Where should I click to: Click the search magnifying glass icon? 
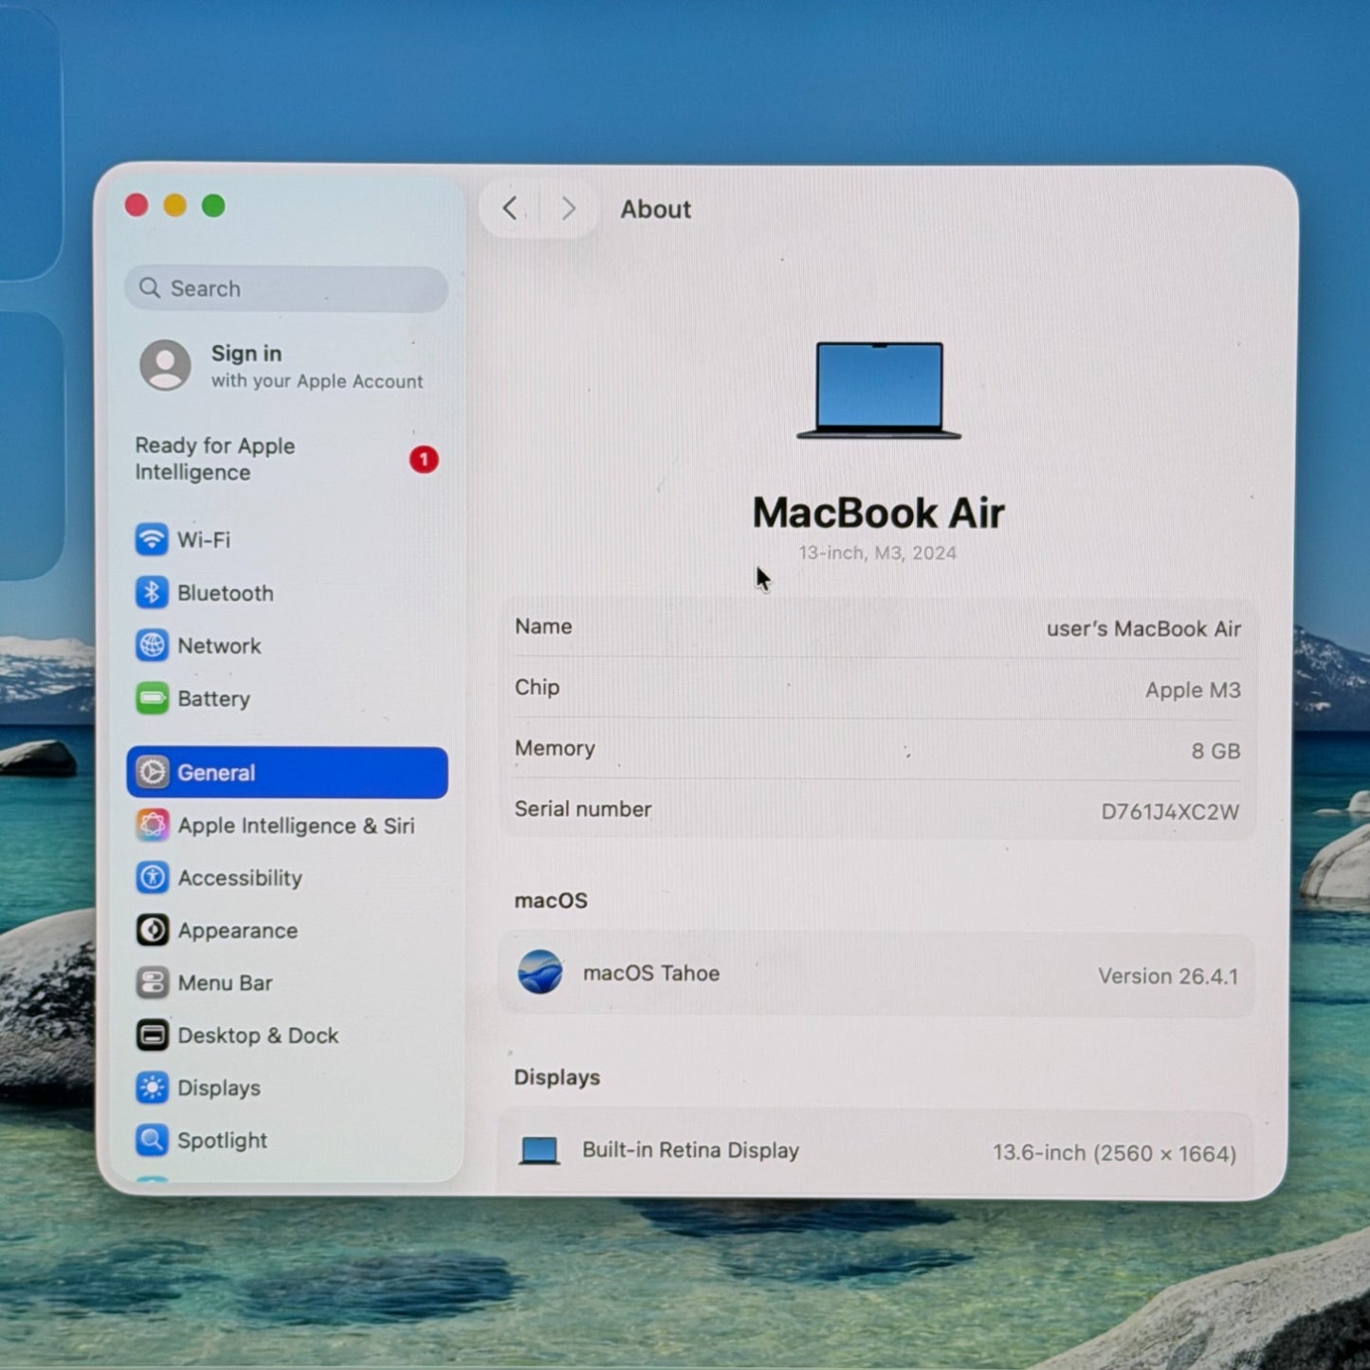[x=150, y=288]
